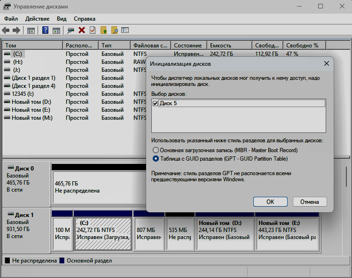Viewport: 352px width, 278px height.
Task: Open the Файл menu
Action: [11, 19]
